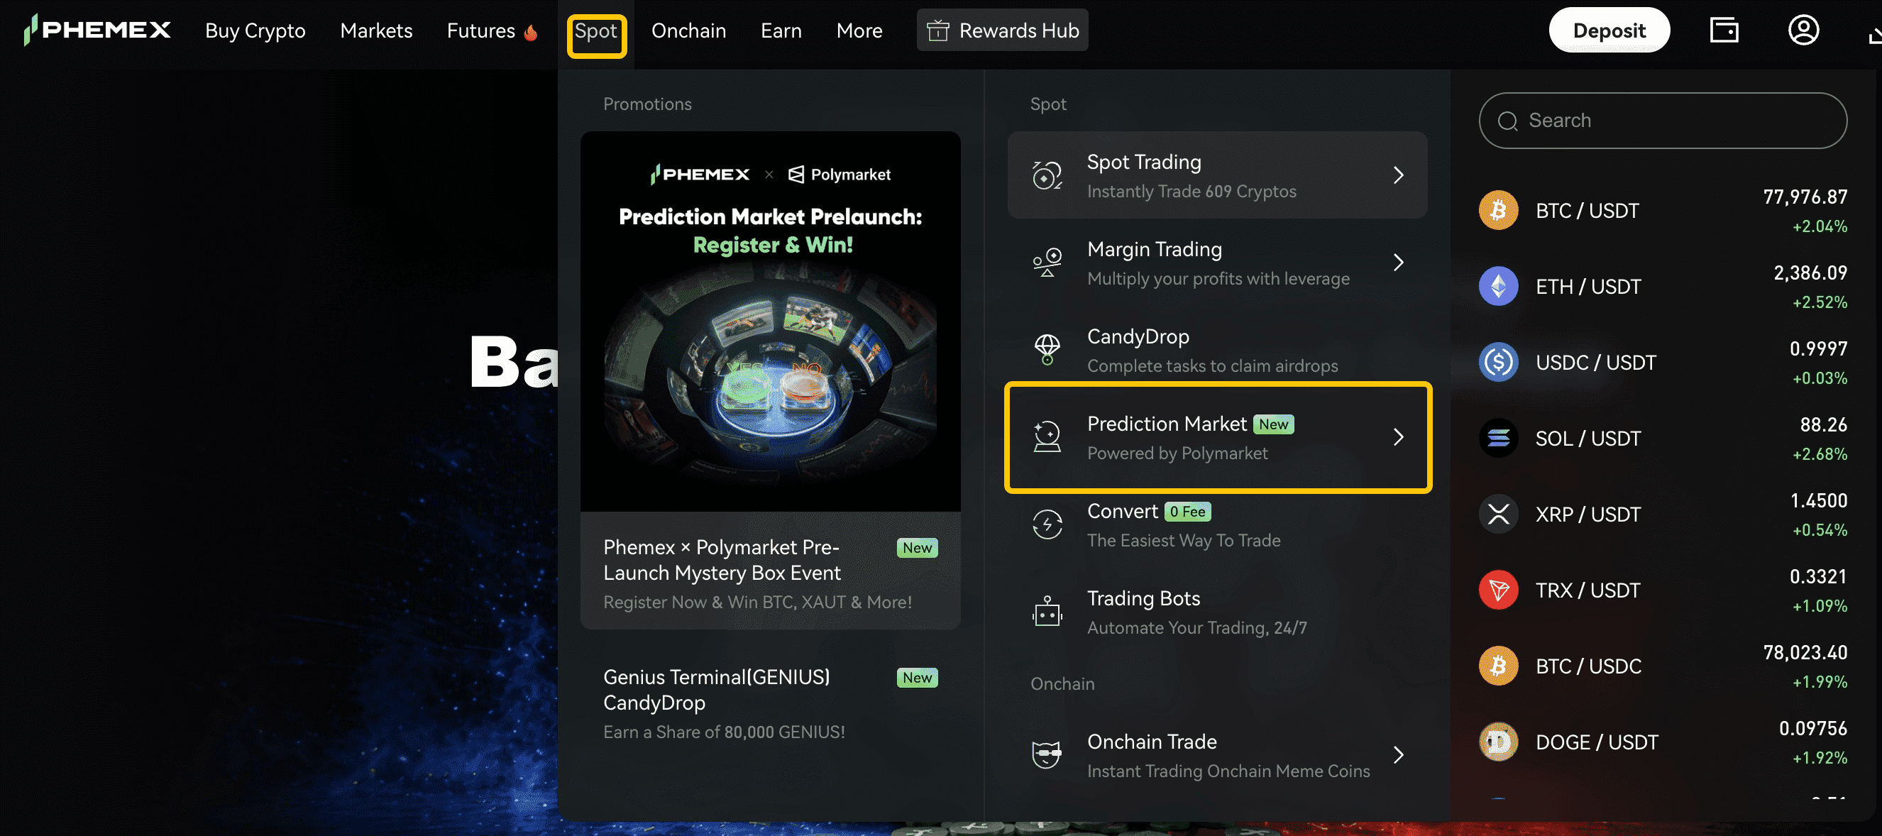Expand Prediction Market chevron arrow

pyautogui.click(x=1397, y=437)
